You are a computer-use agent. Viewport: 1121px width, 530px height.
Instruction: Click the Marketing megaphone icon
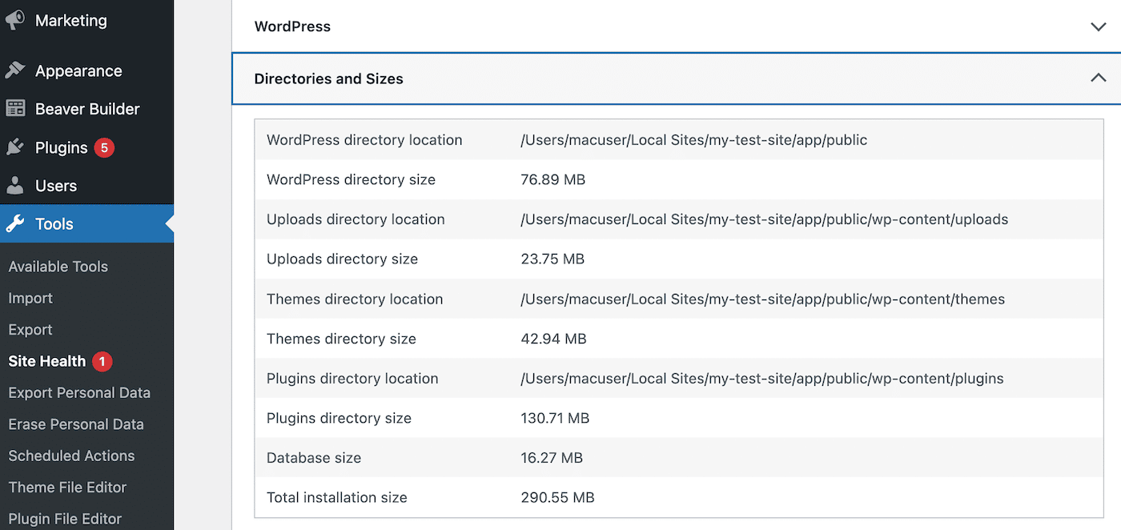15,20
